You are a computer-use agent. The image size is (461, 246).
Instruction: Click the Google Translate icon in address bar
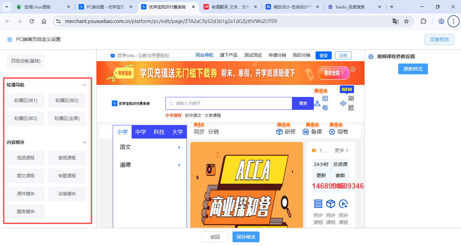point(395,21)
